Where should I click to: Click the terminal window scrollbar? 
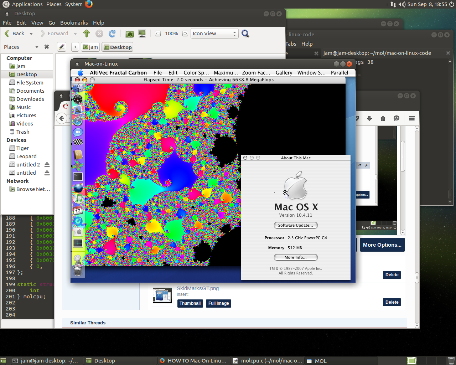[450, 132]
